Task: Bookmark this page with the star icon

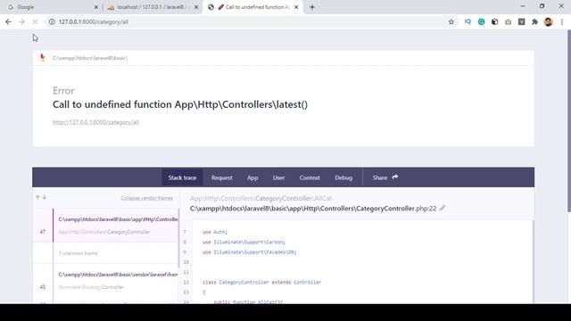Action: [x=451, y=21]
